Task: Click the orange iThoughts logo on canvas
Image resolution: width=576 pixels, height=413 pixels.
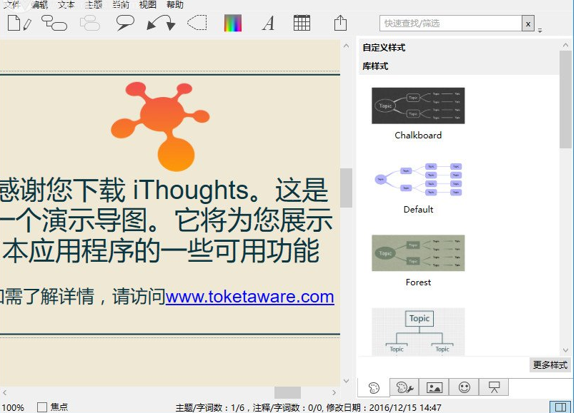Action: point(160,126)
